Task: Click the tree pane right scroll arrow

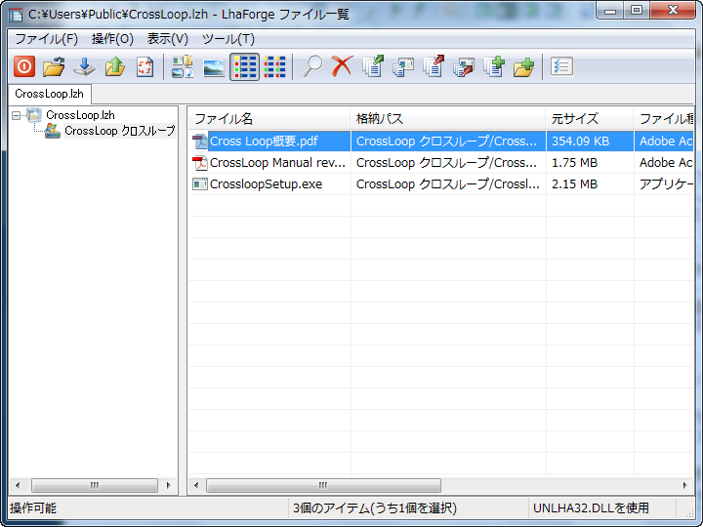Action: point(169,485)
